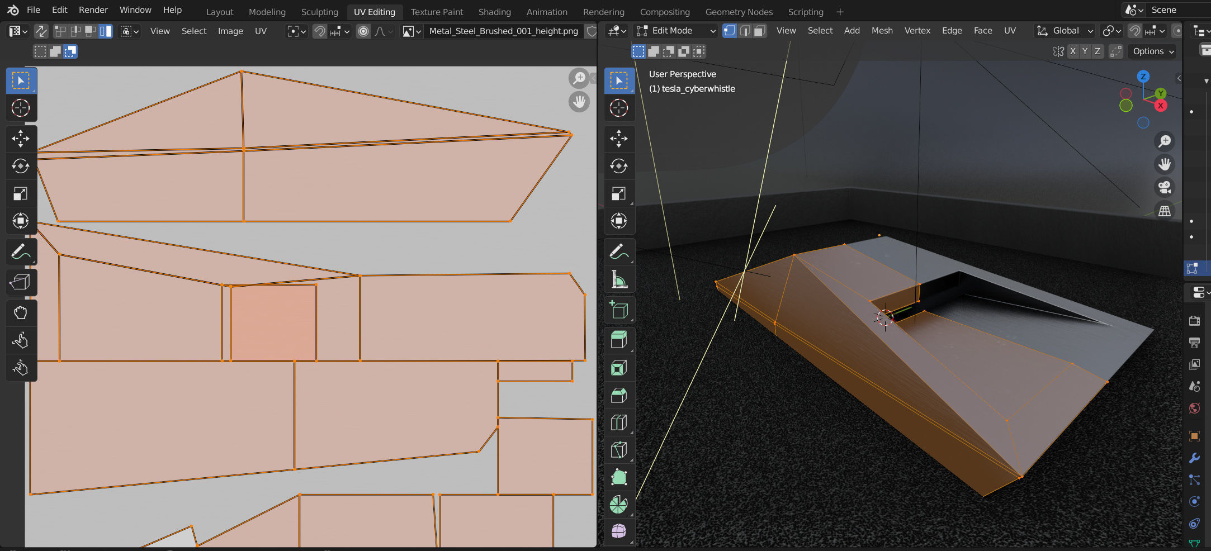Screen dimensions: 1211x551
Task: Open the Edit Mode dropdown
Action: 676,31
